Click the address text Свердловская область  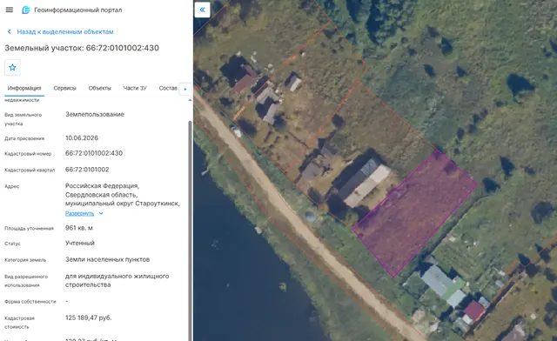(x=101, y=195)
